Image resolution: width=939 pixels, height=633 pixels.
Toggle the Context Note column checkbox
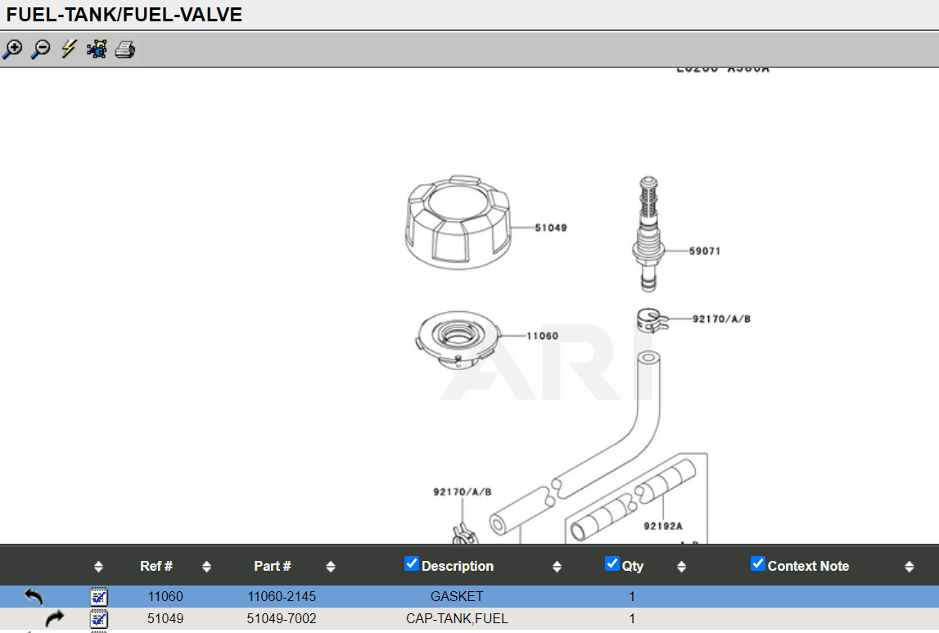coord(757,563)
